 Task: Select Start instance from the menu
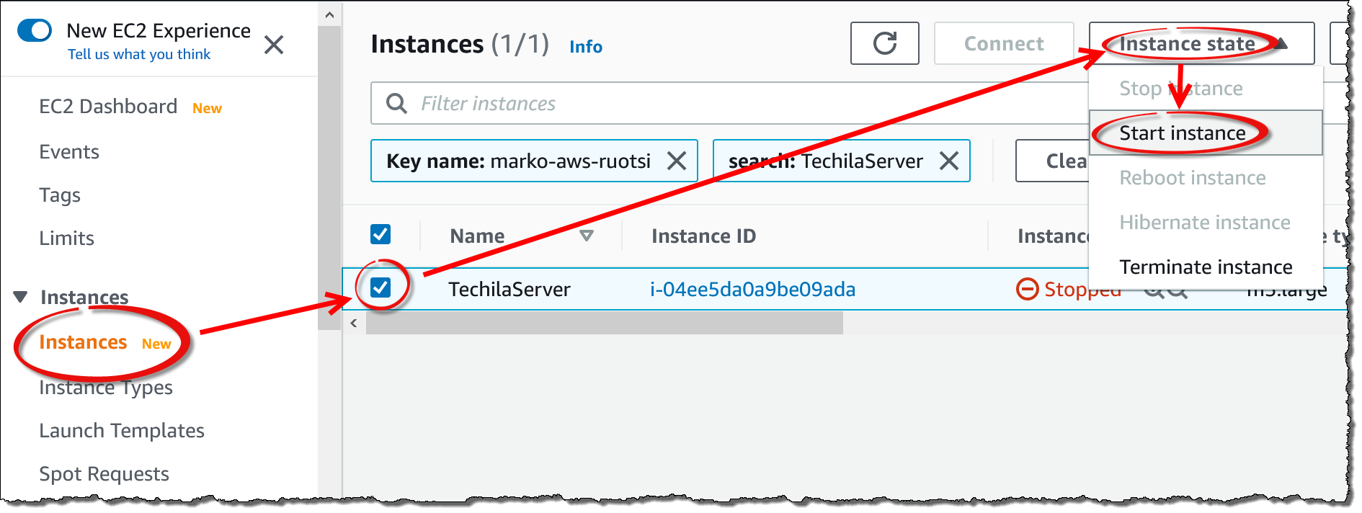pyautogui.click(x=1182, y=133)
